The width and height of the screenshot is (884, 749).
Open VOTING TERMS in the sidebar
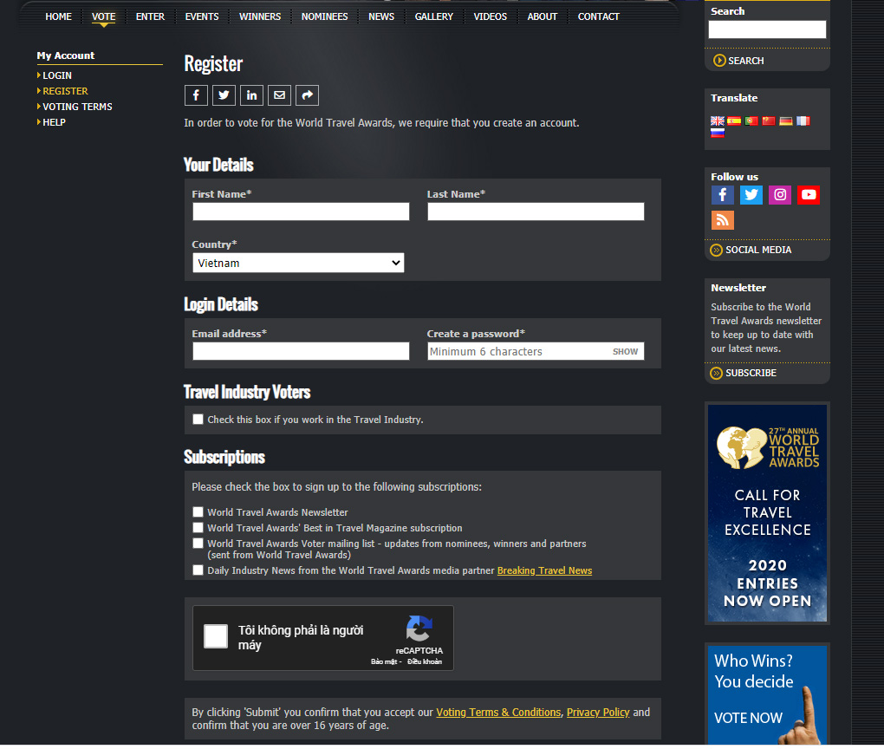tap(77, 107)
